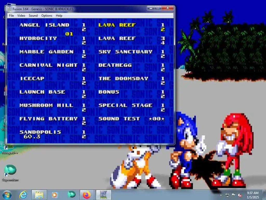This screenshot has height=200, width=266.
Task: Click the BONUS level entry
Action: (109, 92)
